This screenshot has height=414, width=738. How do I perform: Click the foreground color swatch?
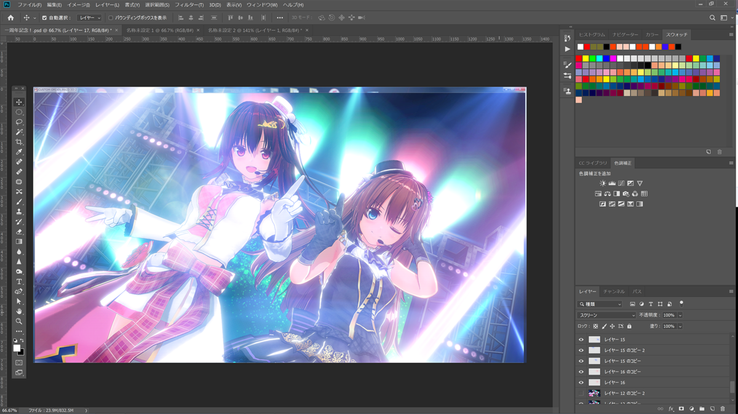17,348
